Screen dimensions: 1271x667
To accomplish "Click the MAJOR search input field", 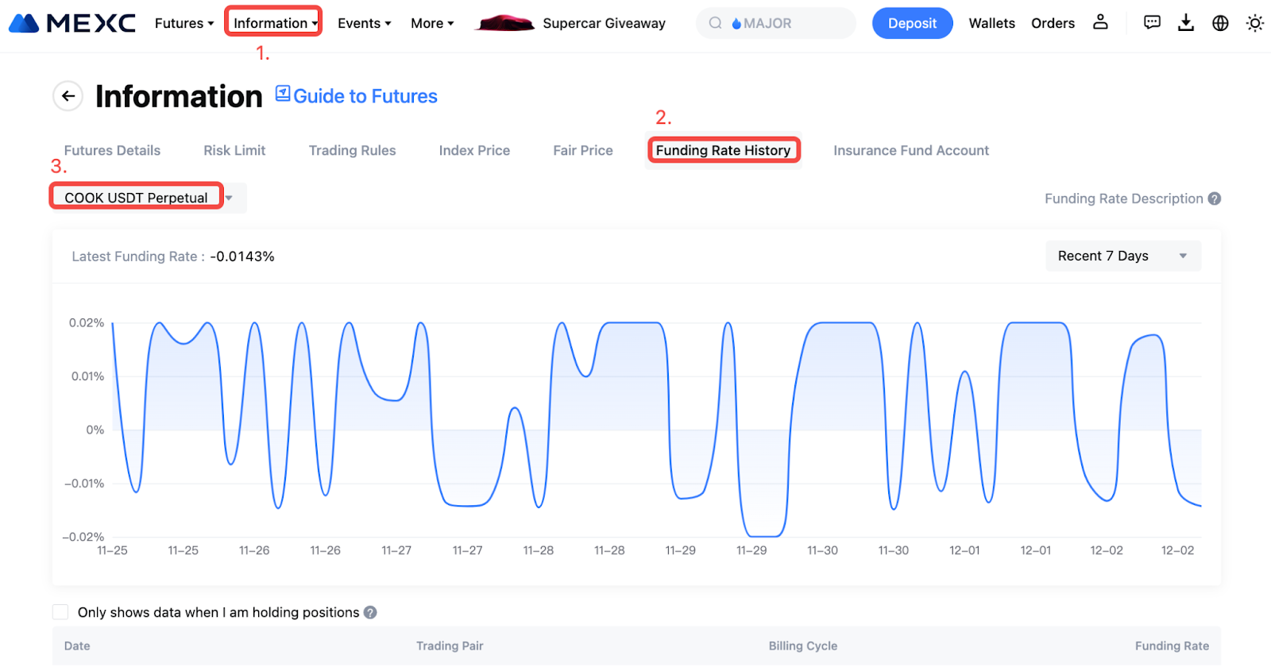I will pos(775,23).
